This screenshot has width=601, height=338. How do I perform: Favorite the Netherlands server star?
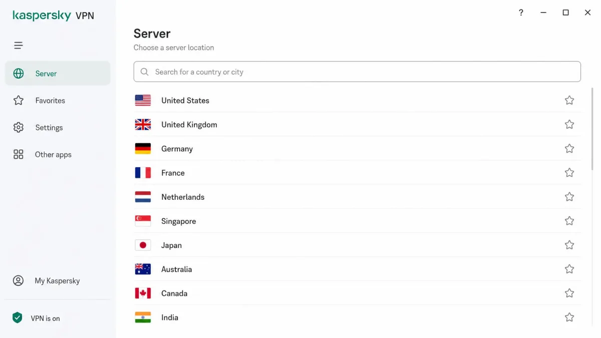tap(569, 197)
